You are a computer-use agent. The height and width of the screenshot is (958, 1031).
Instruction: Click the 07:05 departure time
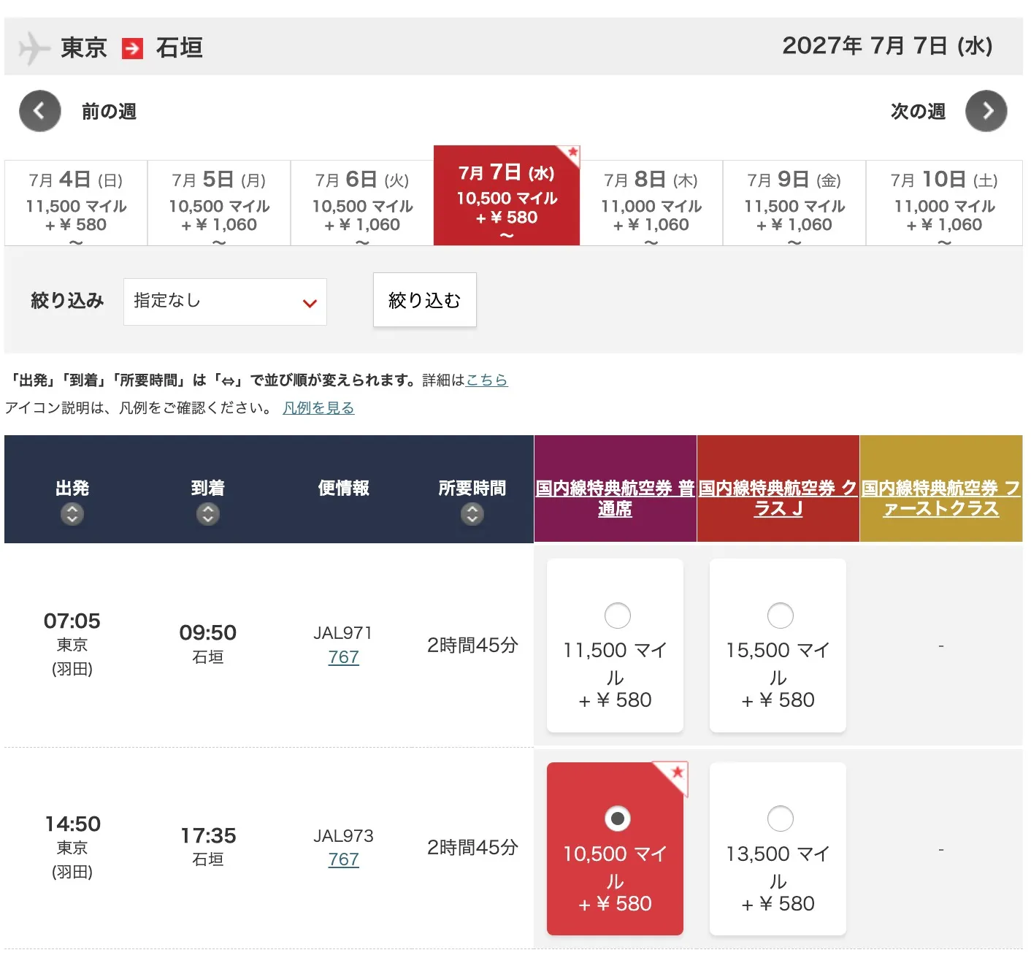pyautogui.click(x=72, y=621)
